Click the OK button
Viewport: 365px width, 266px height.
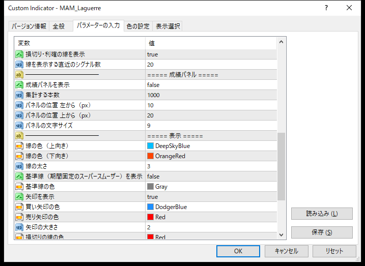[238, 251]
